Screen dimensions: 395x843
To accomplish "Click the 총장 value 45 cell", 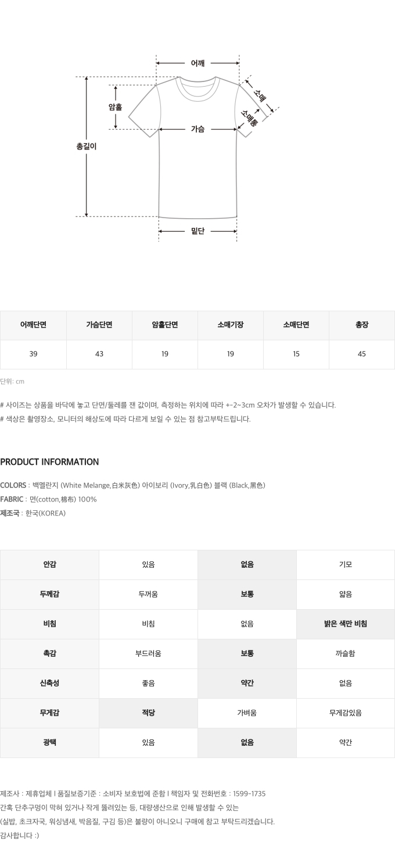I will point(362,354).
